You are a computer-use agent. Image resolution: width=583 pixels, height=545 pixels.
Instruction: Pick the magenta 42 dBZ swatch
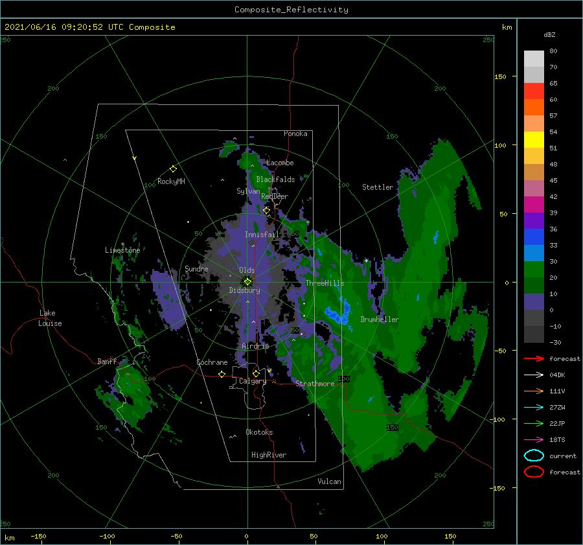click(x=534, y=204)
